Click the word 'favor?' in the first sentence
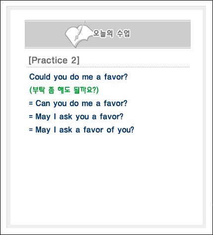213x235 pixels. tap(116, 77)
